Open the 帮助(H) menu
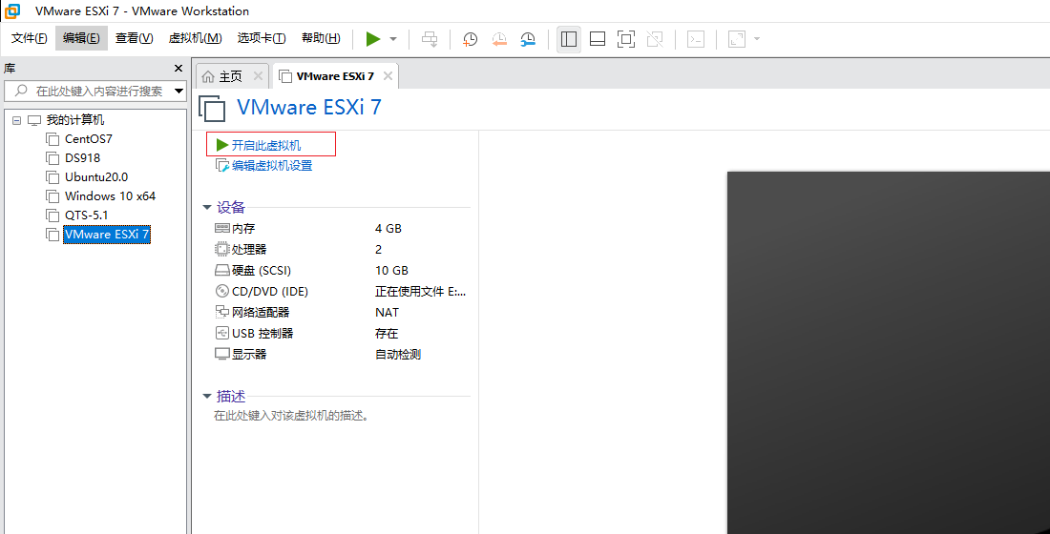Image resolution: width=1050 pixels, height=534 pixels. click(x=321, y=38)
